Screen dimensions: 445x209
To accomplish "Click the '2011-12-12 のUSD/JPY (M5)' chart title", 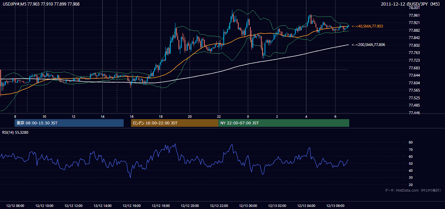I will coord(411,4).
